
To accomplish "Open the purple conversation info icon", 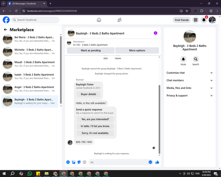I will (156, 33).
